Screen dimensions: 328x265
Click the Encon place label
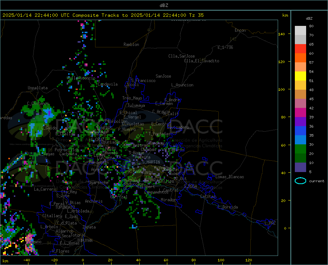(240, 30)
